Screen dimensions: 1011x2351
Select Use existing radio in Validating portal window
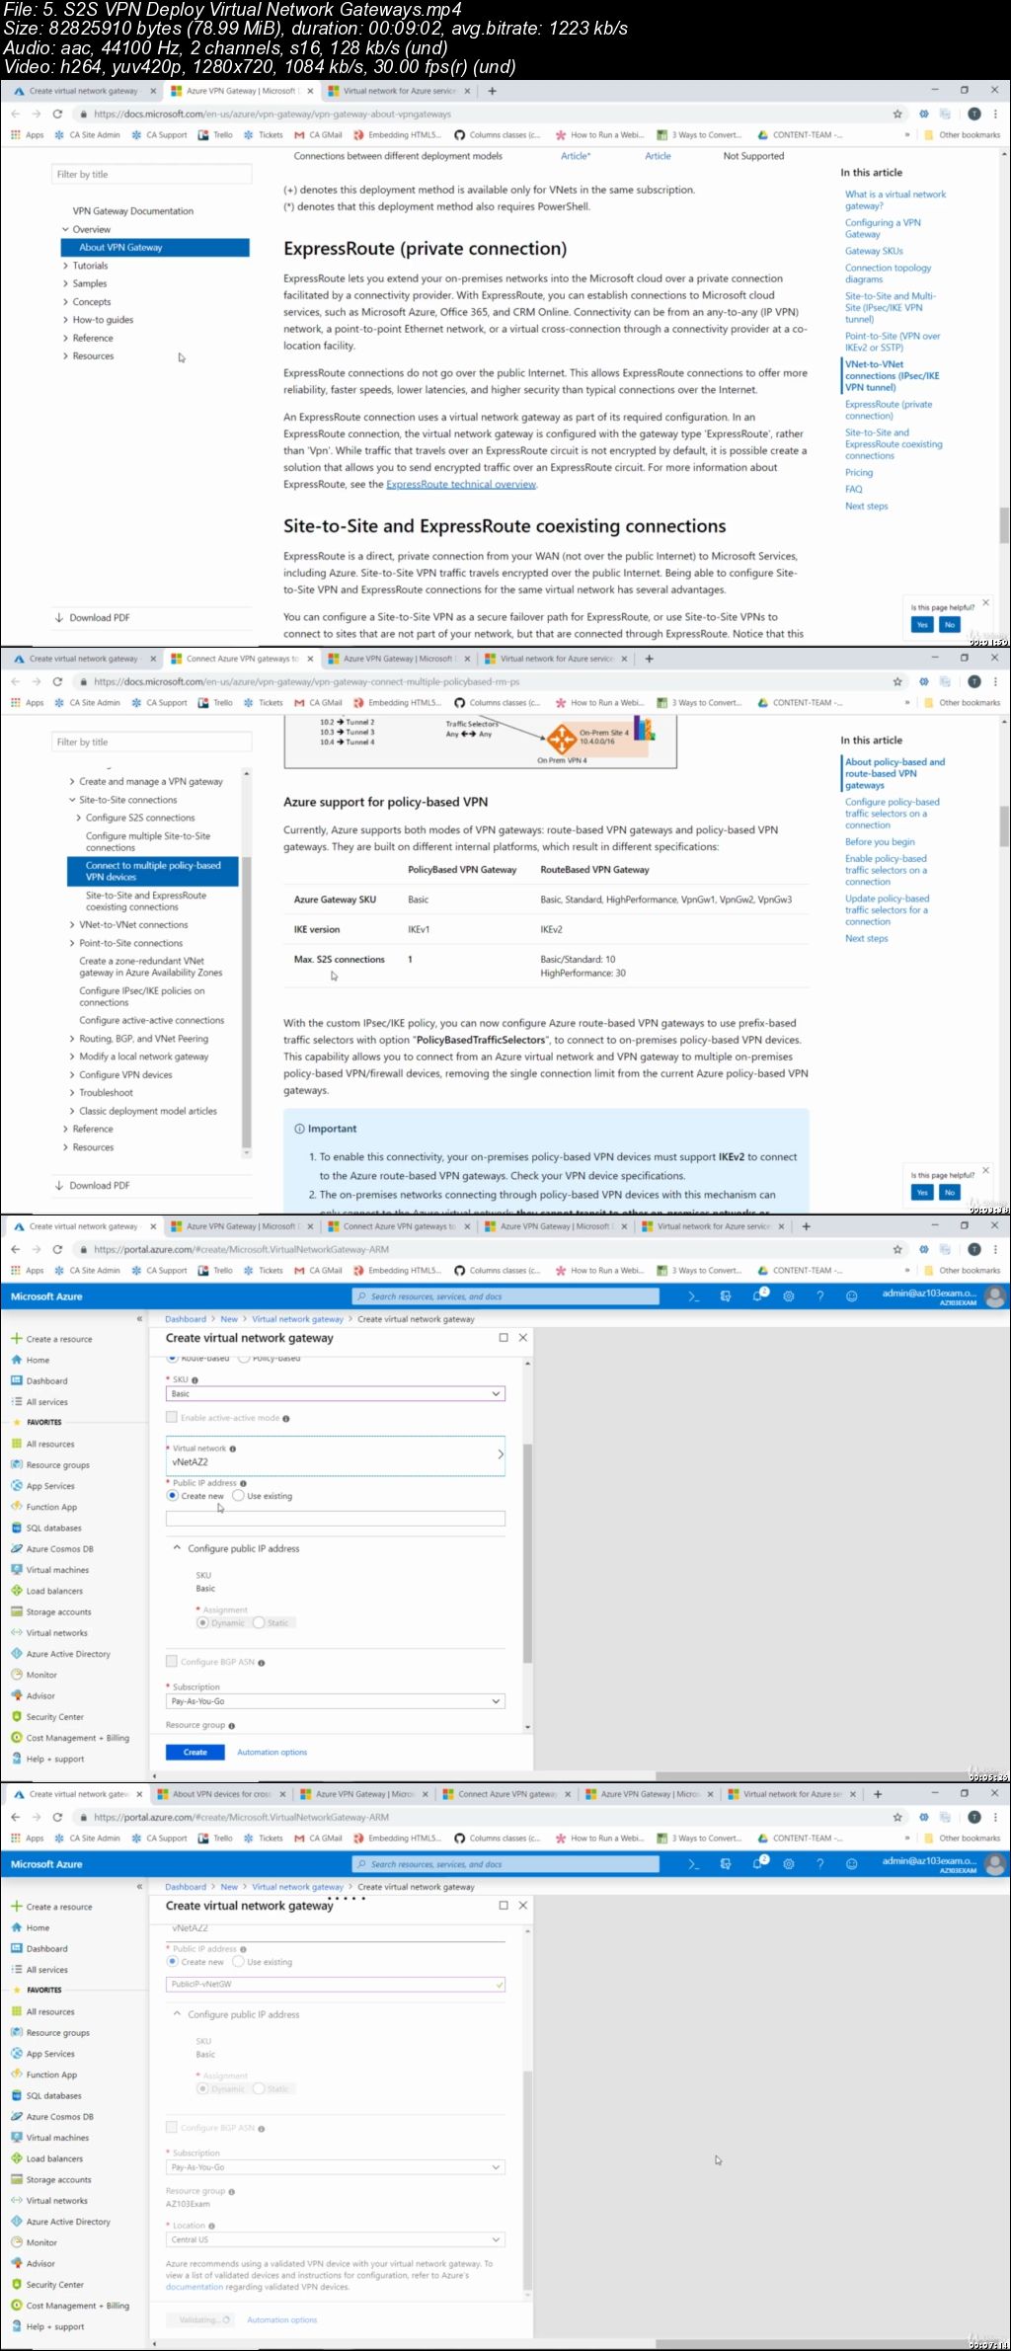pos(238,1962)
